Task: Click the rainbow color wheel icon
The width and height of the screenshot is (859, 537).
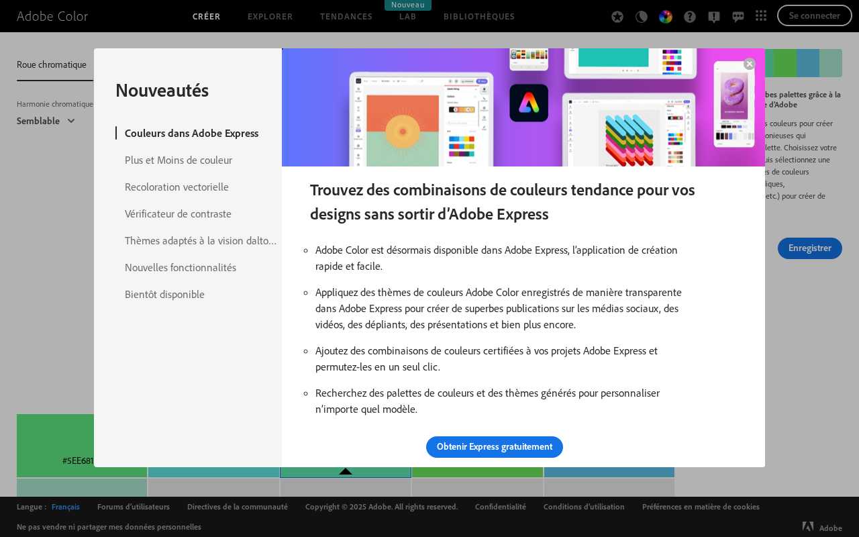Action: [666, 16]
